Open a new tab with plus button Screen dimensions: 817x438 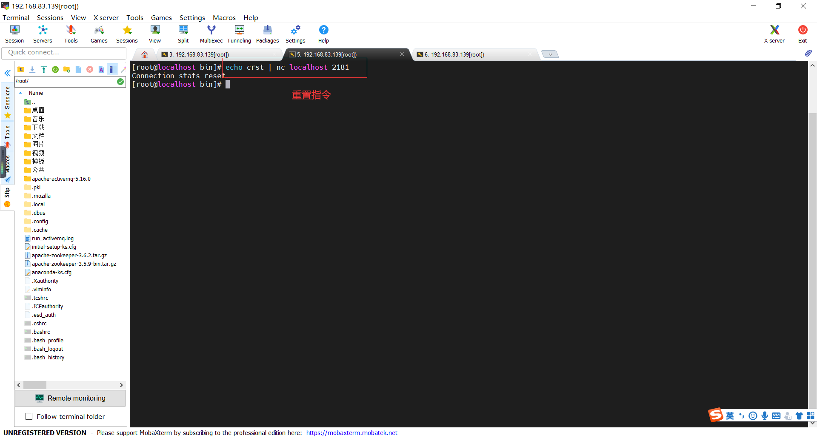[550, 54]
